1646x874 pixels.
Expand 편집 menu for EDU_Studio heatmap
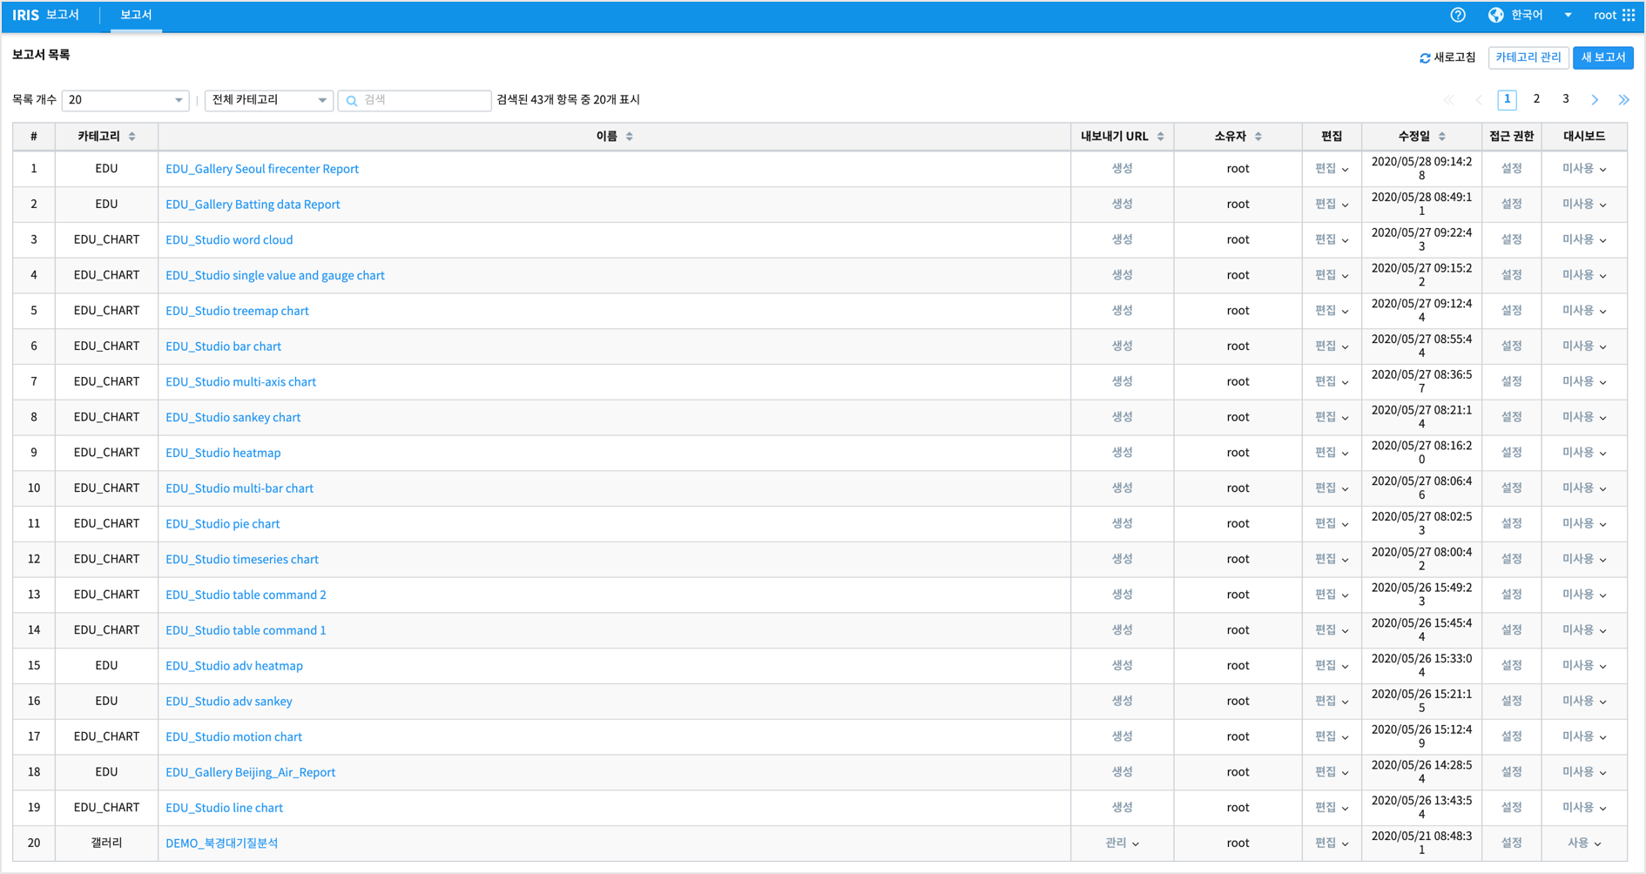(1332, 453)
